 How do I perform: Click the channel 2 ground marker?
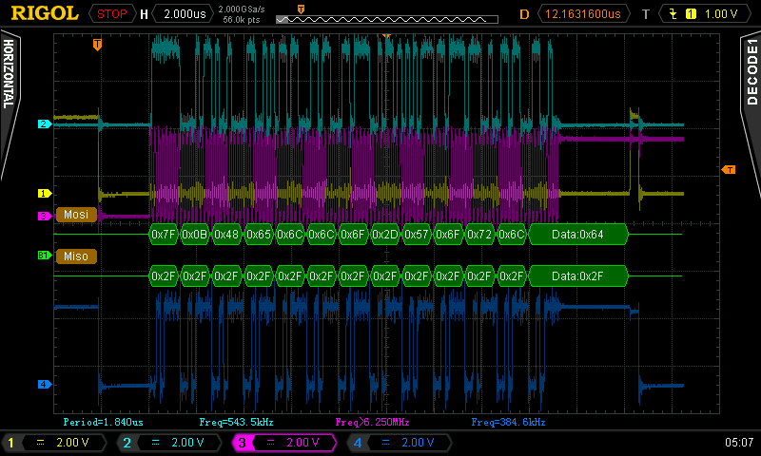click(44, 124)
